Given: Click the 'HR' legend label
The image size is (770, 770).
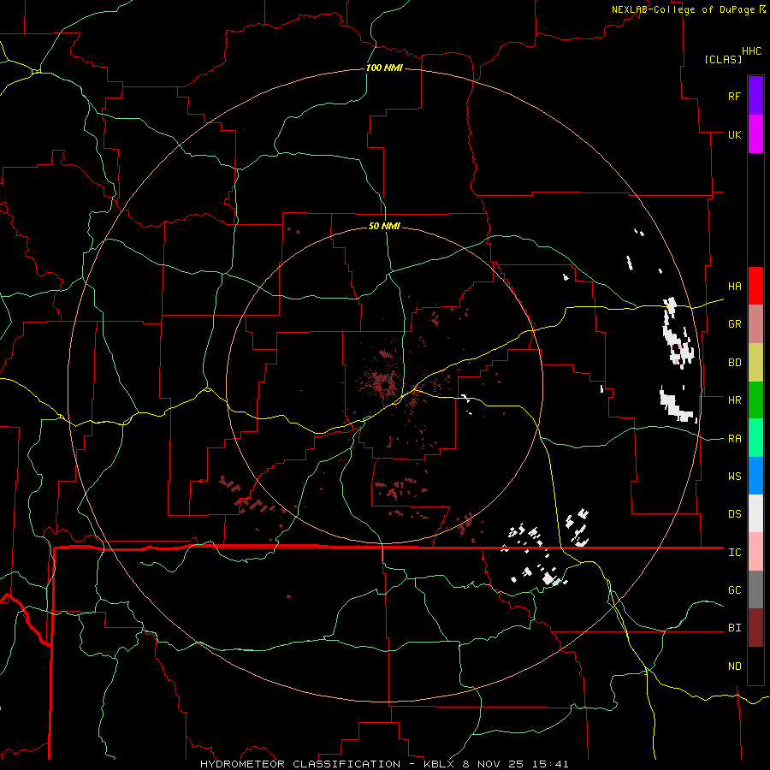Looking at the screenshot, I should 734,400.
